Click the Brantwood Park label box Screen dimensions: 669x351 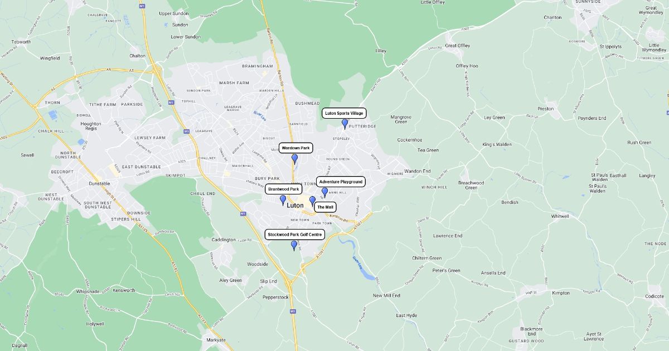284,189
